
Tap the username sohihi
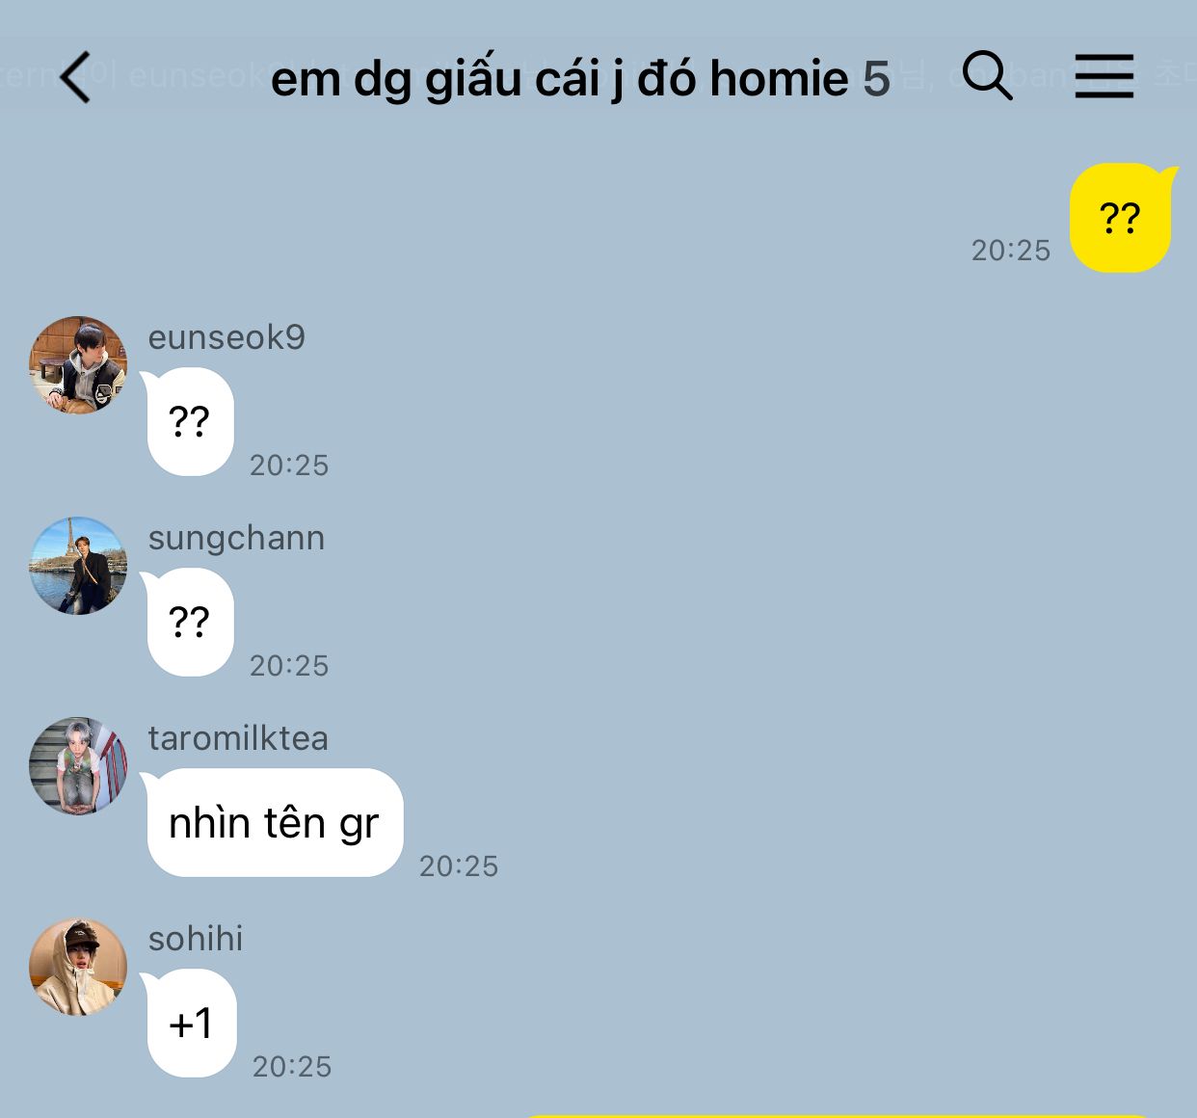point(196,939)
